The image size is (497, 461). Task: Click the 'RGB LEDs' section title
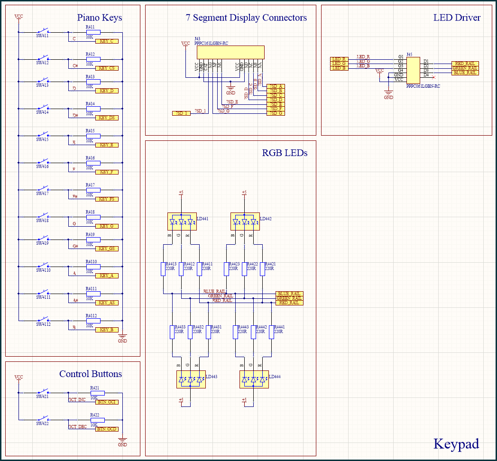click(x=285, y=153)
